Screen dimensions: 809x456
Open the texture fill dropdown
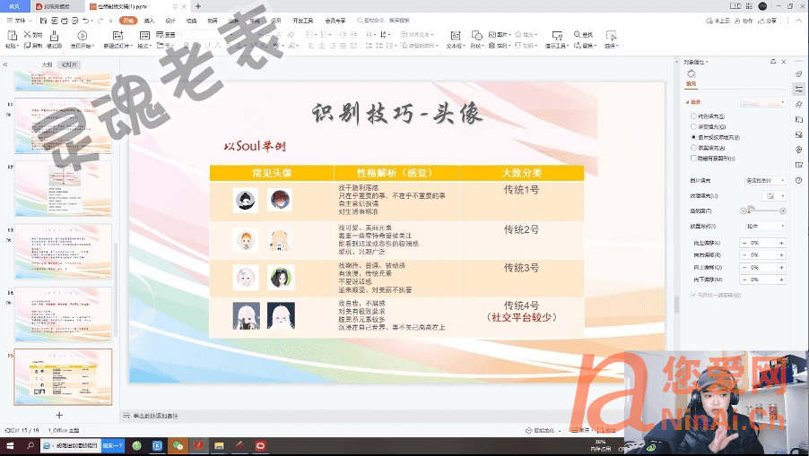(774, 196)
